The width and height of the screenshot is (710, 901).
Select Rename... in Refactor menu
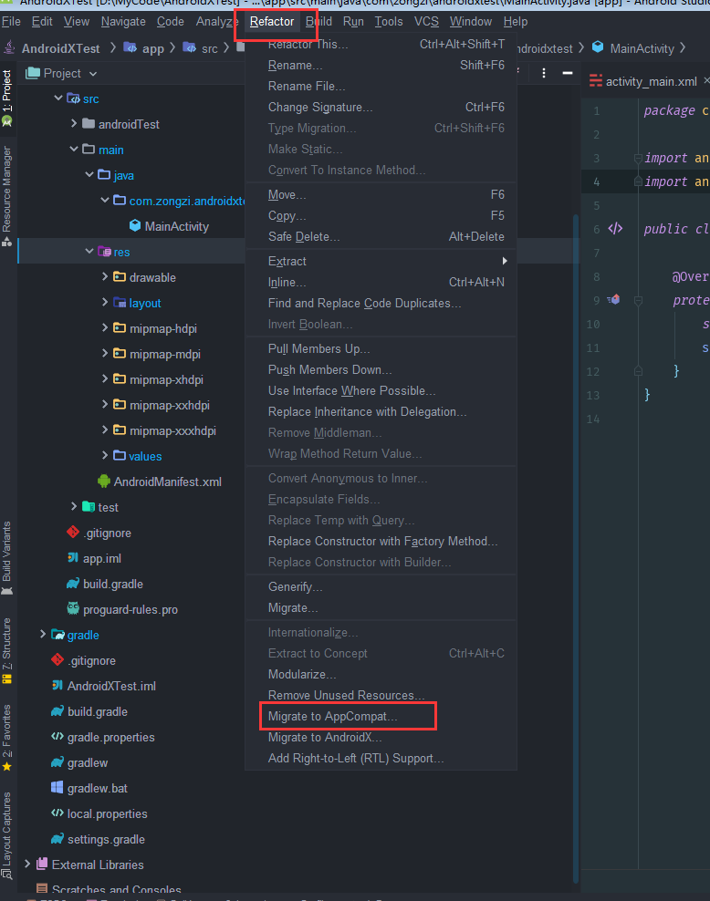pyautogui.click(x=381, y=66)
